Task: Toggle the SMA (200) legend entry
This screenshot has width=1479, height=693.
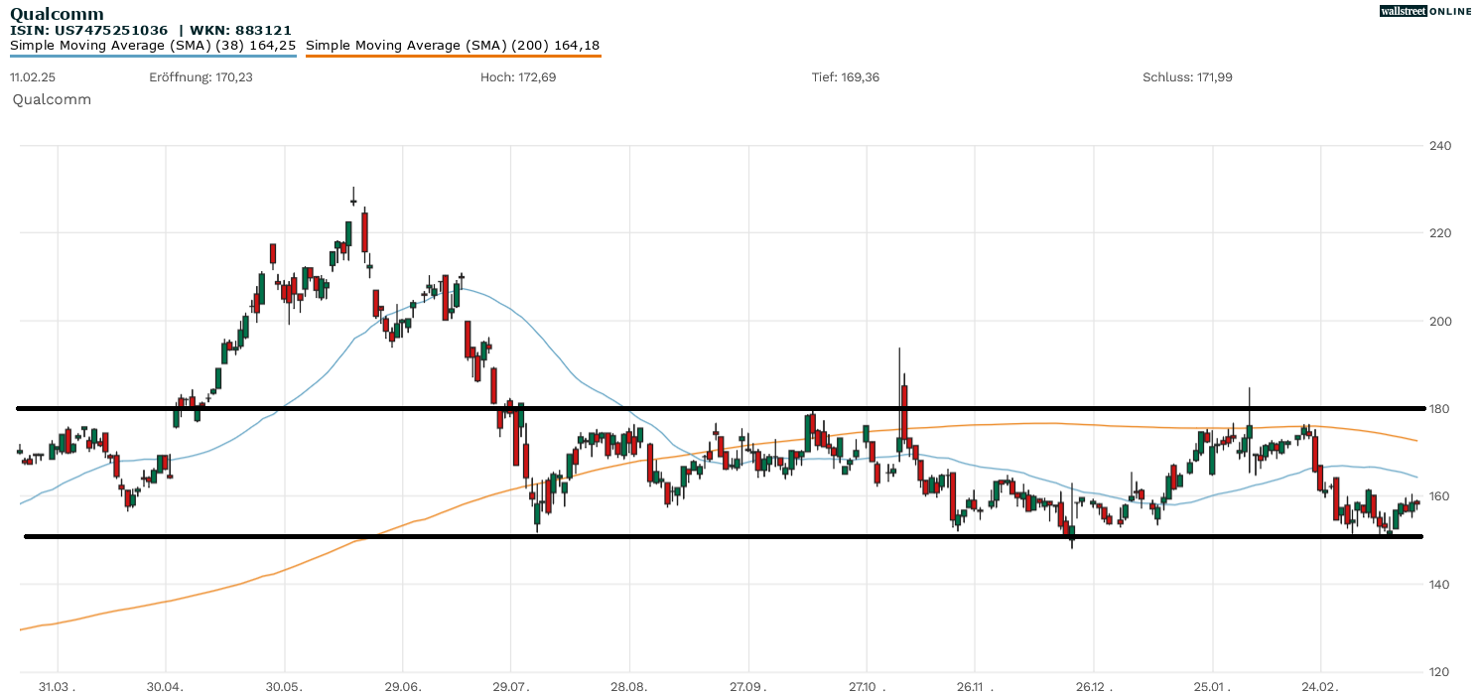Action: 453,46
